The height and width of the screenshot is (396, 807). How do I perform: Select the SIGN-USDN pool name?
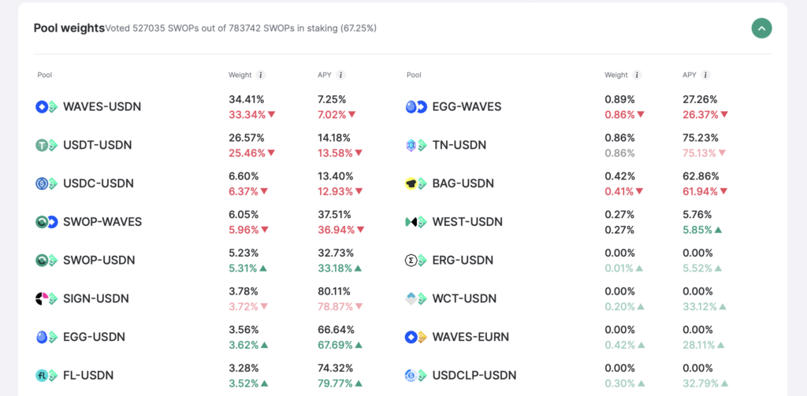95,299
